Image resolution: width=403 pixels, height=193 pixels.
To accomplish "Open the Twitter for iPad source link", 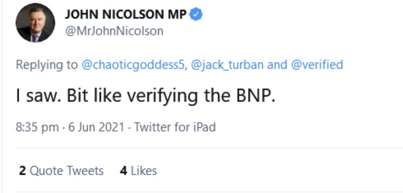I will coord(175,127).
